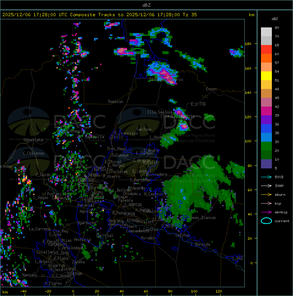Click the 'Encon' map label
The height and width of the screenshot is (296, 293).
pyautogui.click(x=211, y=89)
